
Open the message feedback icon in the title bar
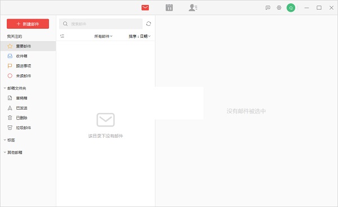tap(268, 8)
